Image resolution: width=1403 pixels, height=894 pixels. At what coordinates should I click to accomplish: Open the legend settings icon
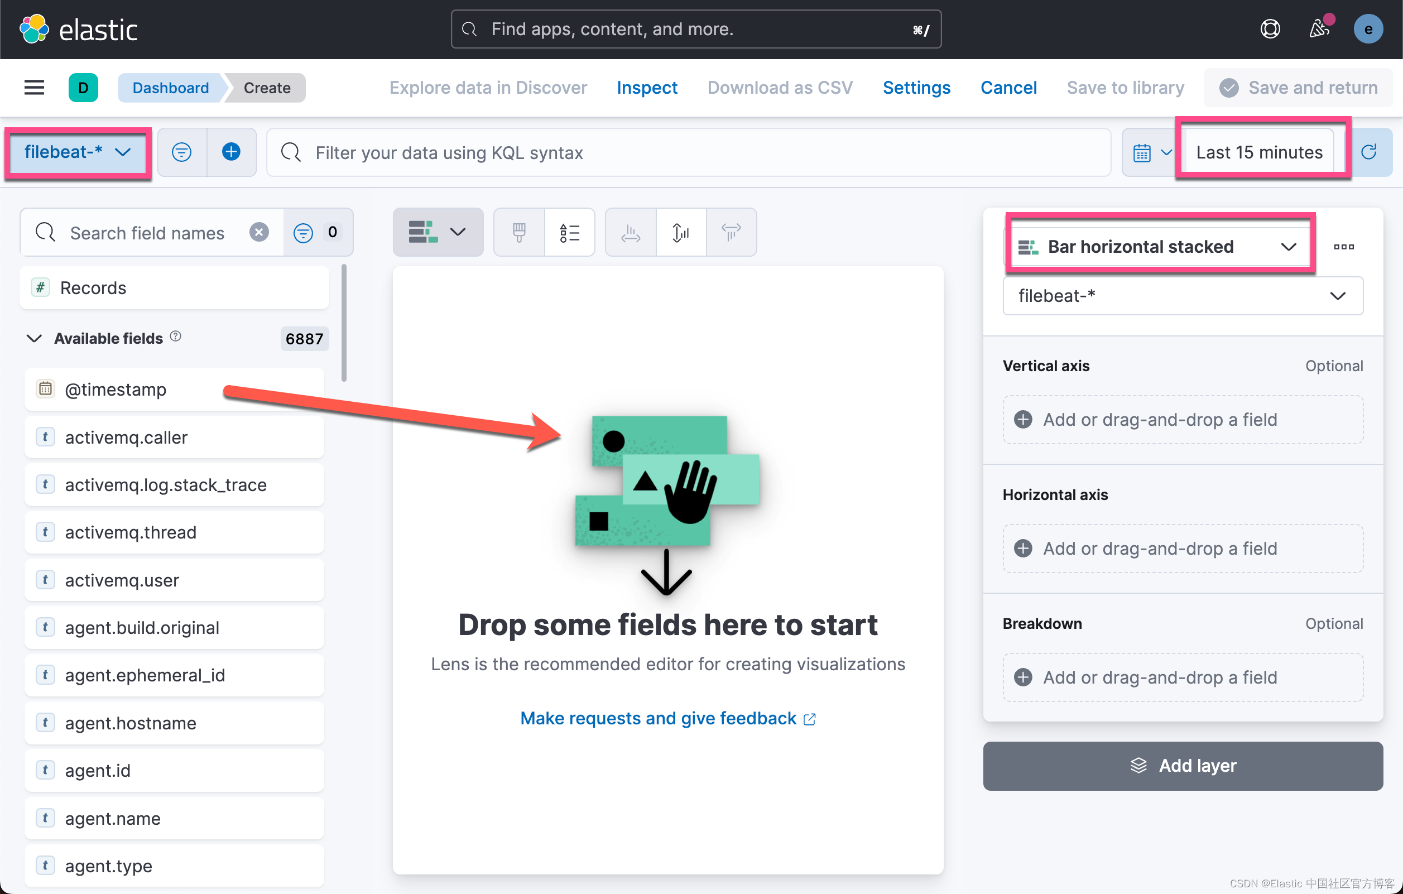(569, 233)
